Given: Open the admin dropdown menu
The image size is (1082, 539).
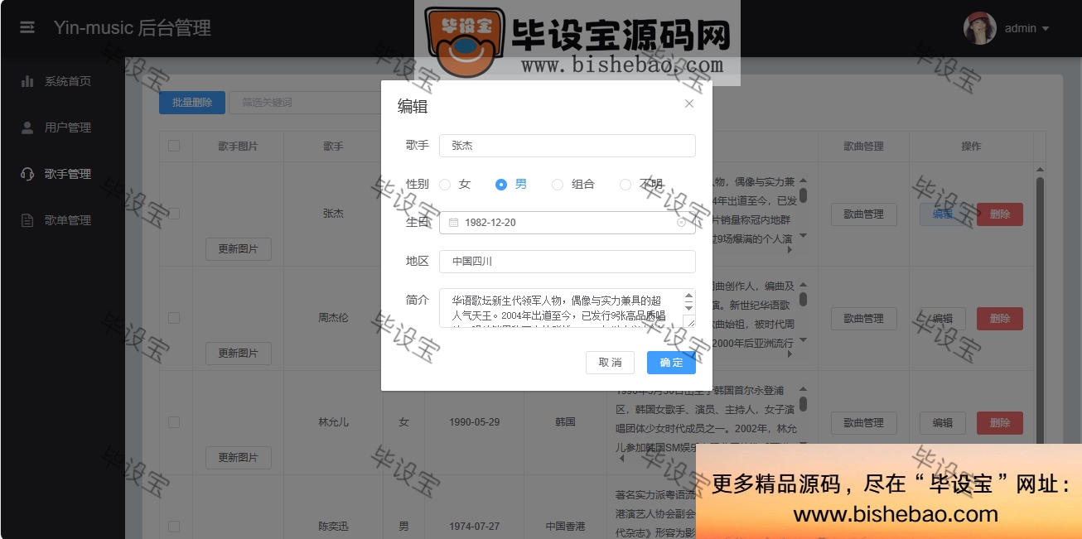Looking at the screenshot, I should click(x=1027, y=28).
